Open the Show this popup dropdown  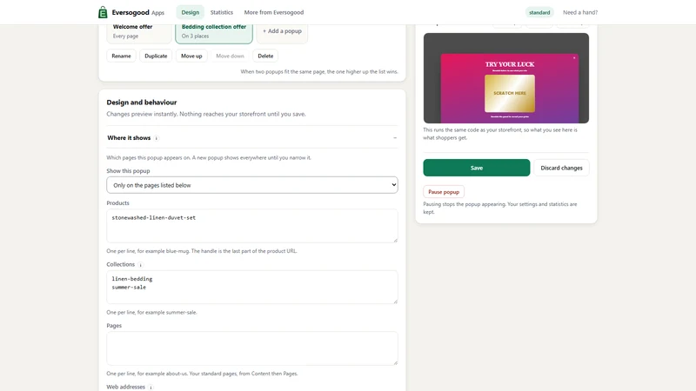[x=252, y=185]
